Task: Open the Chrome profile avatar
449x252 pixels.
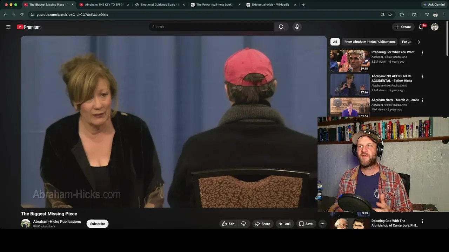Action: 435,15
